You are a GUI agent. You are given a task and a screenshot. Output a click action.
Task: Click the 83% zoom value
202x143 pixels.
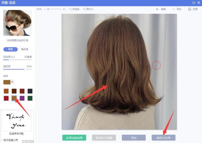39,9
